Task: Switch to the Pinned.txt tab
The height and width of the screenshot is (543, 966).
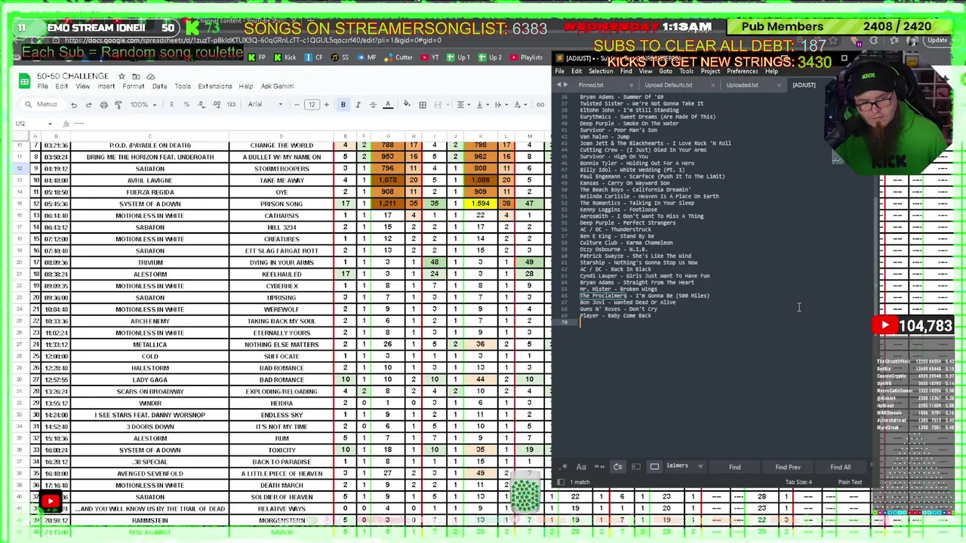Action: click(x=591, y=85)
